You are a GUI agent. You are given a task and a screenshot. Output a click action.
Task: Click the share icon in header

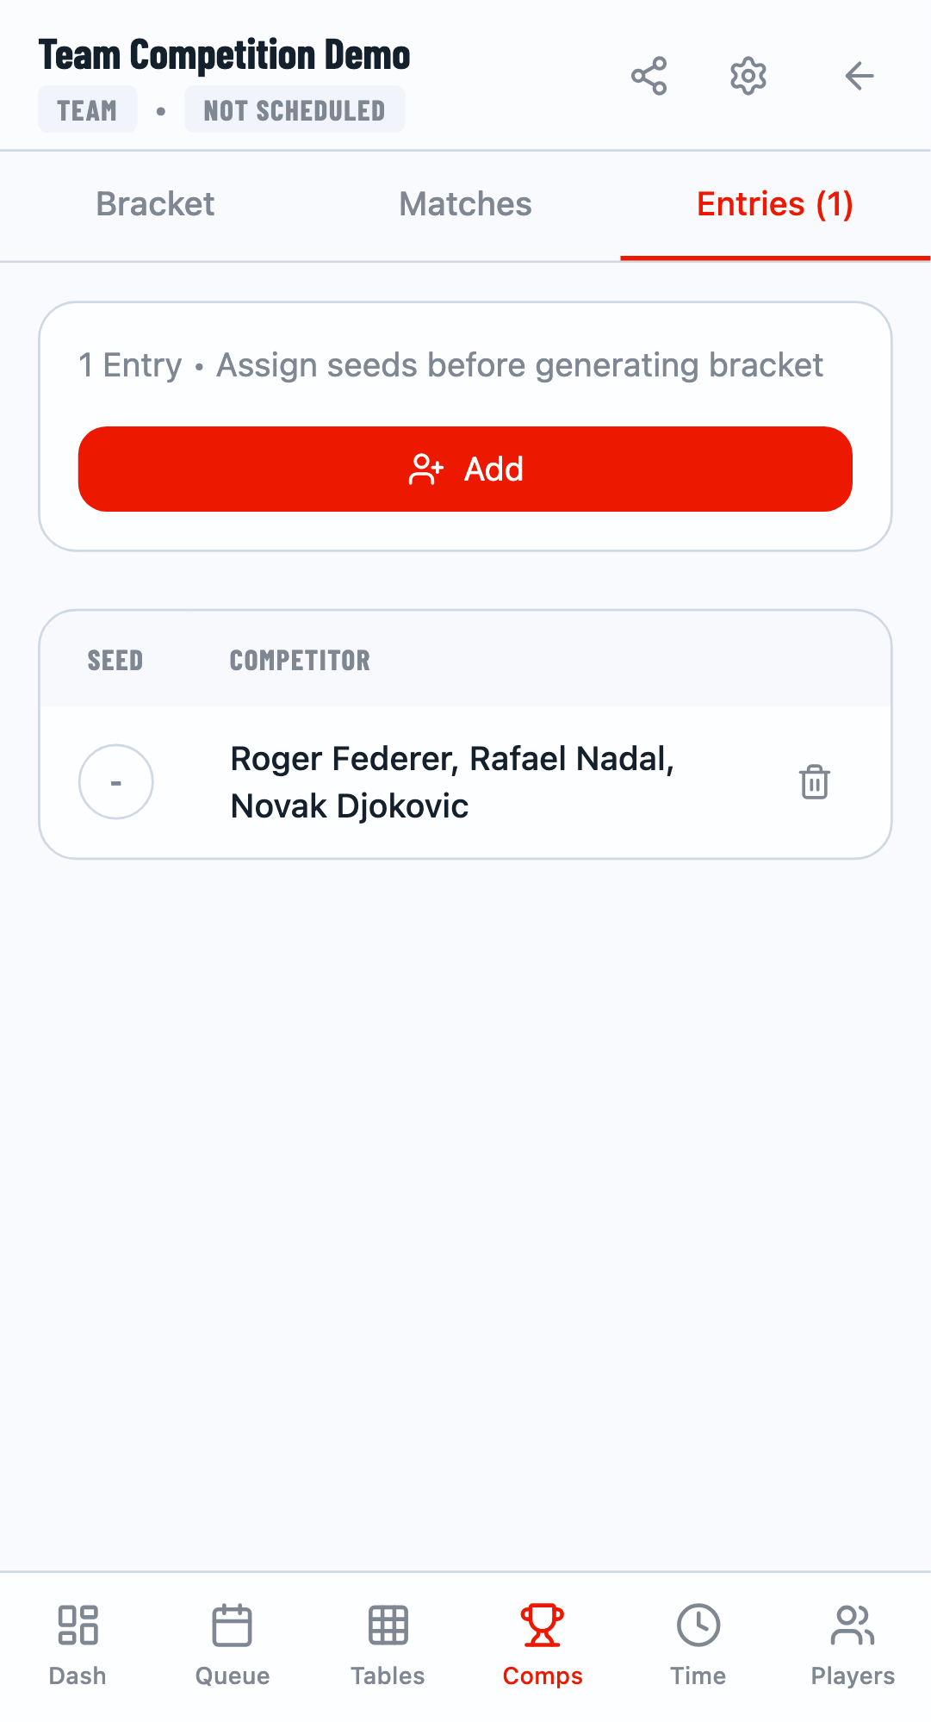pyautogui.click(x=649, y=77)
